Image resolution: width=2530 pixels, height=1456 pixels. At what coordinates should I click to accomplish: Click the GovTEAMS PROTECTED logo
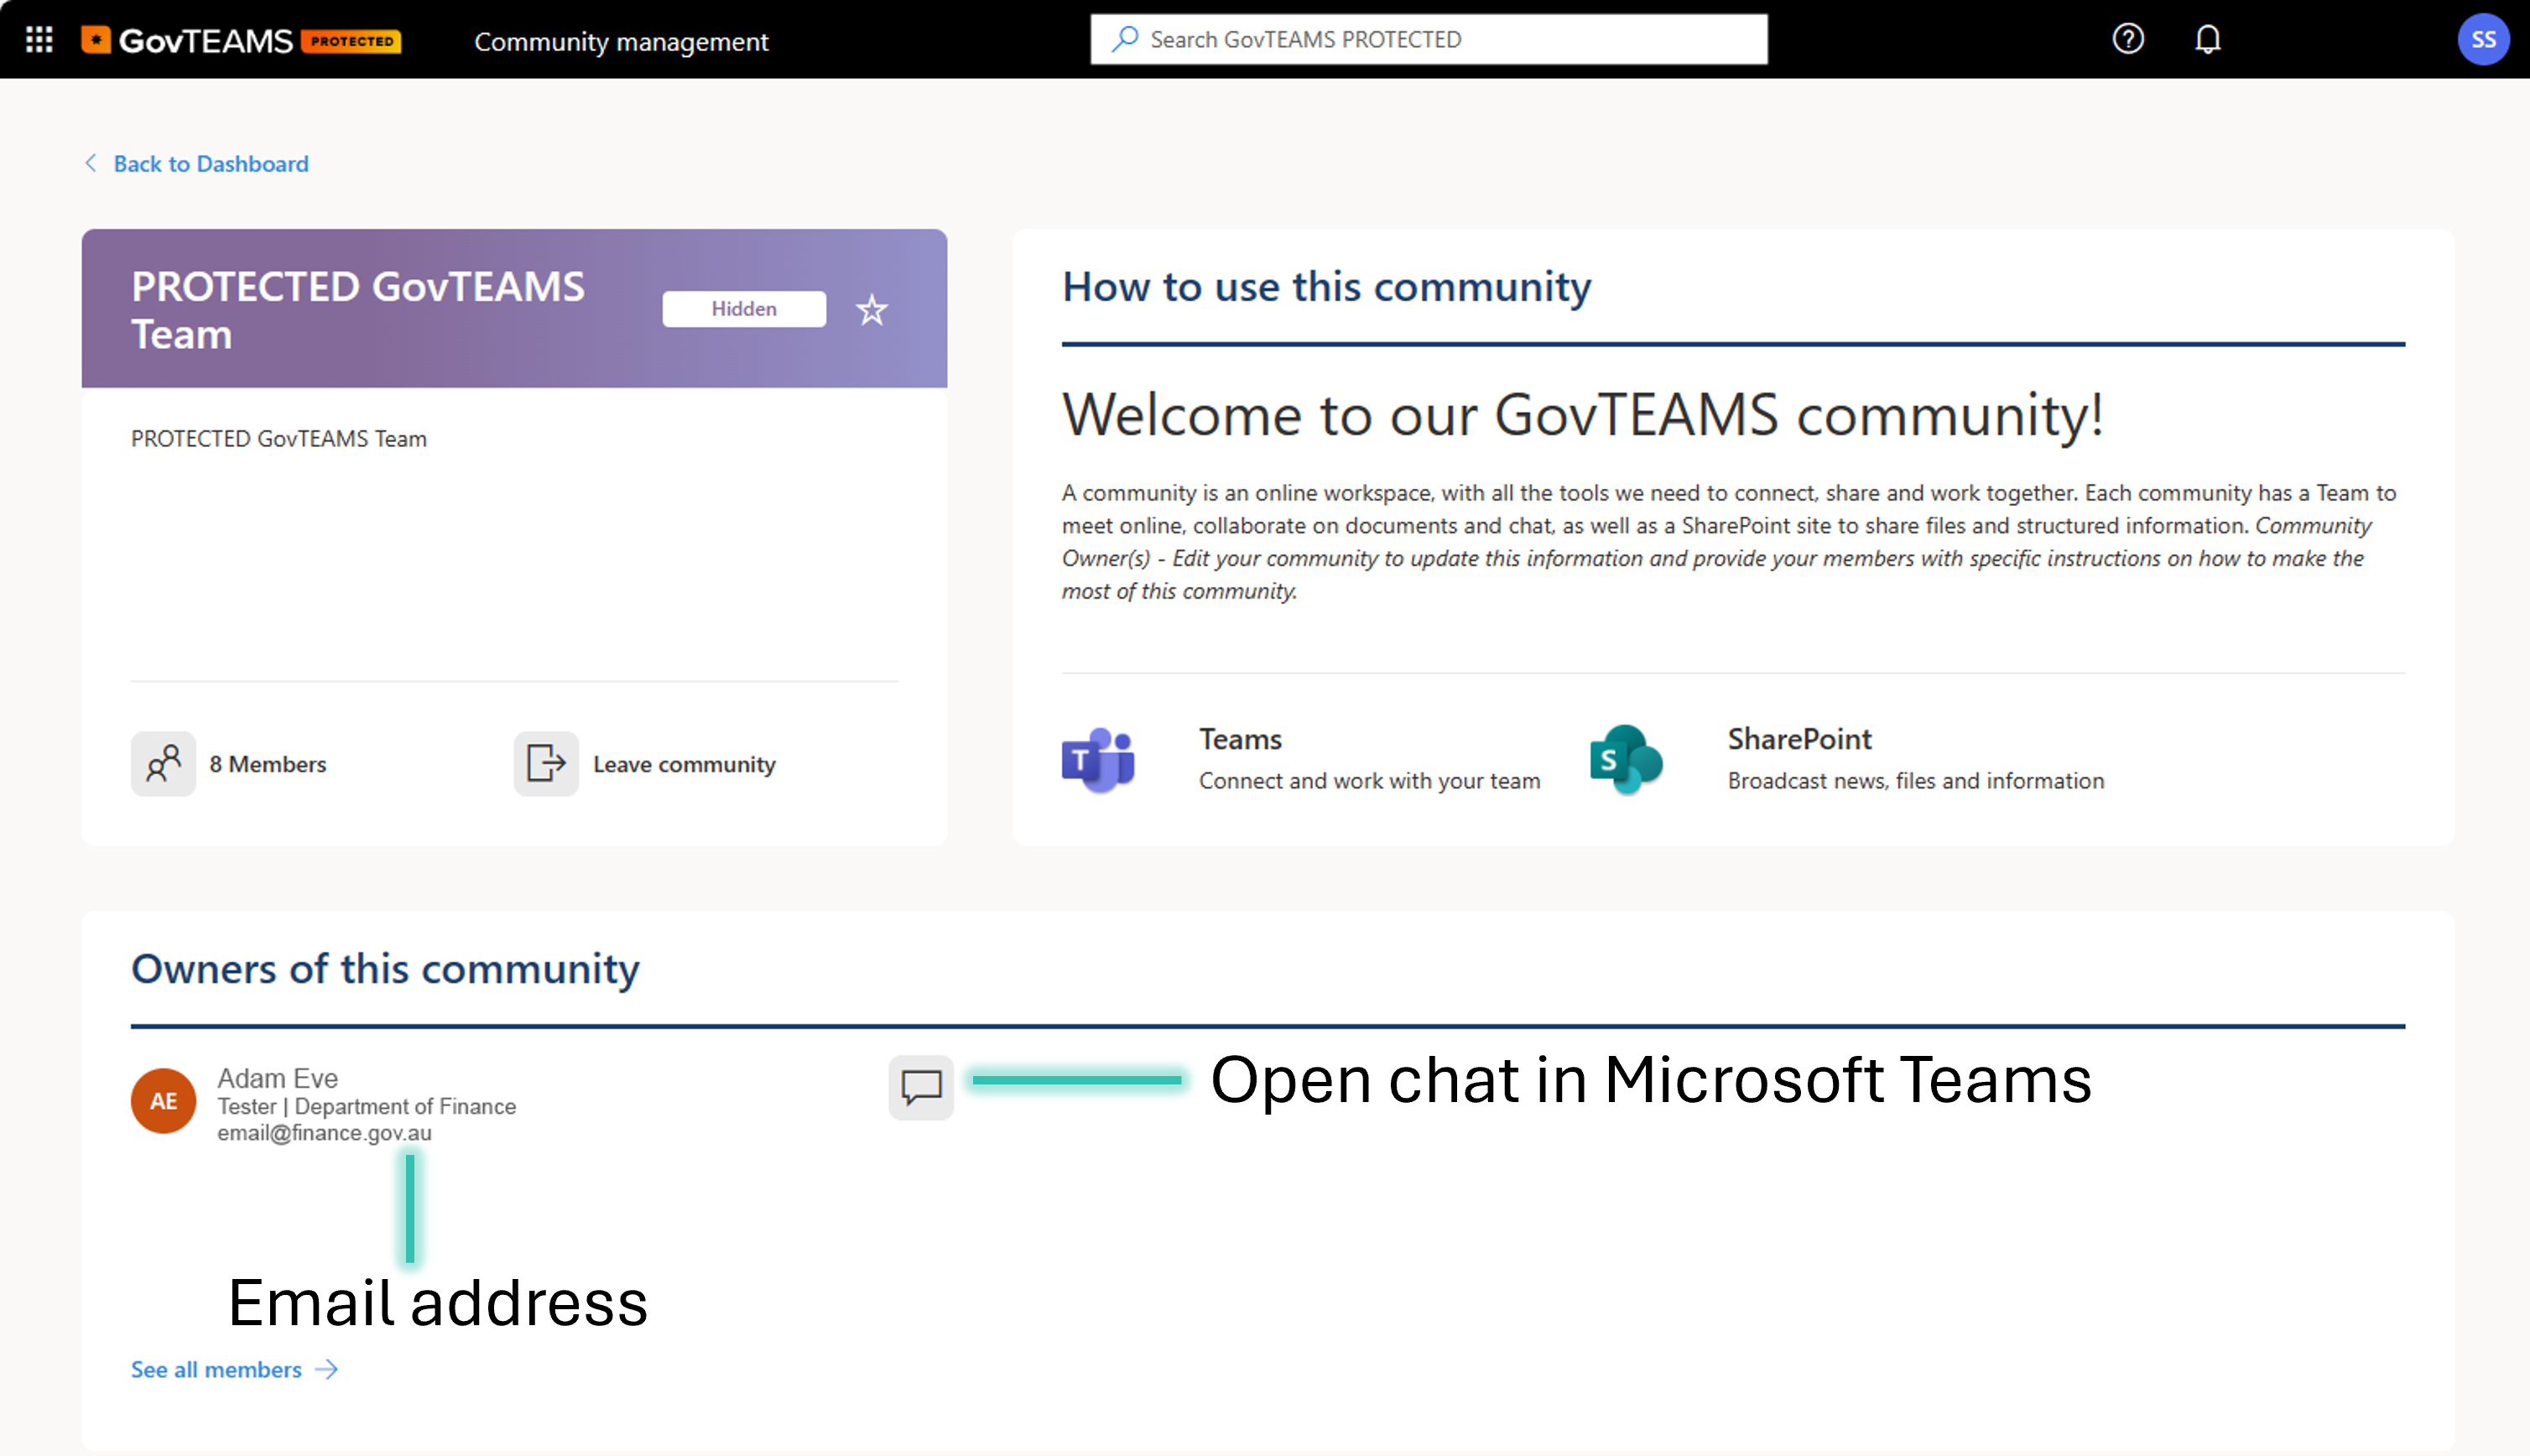(241, 40)
